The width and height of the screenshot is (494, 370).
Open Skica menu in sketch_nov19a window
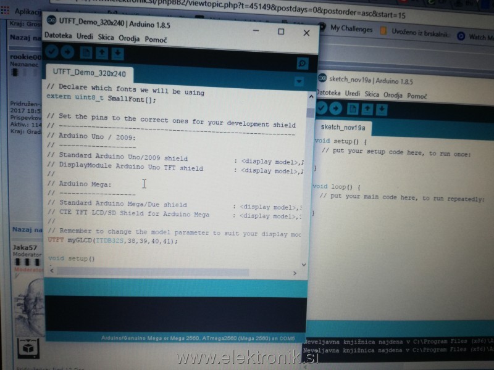tap(371, 95)
